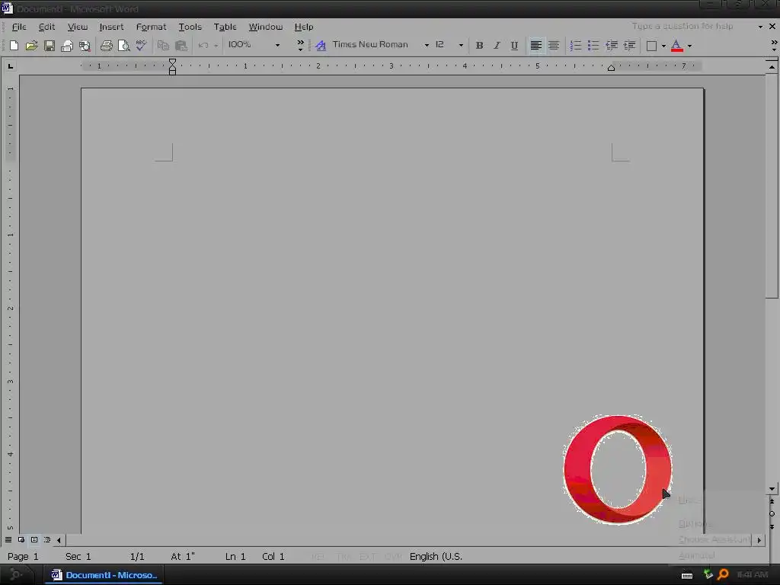Screen dimensions: 780x585
Task: Click the on-screen keyboard tray icon
Action: coord(687,575)
